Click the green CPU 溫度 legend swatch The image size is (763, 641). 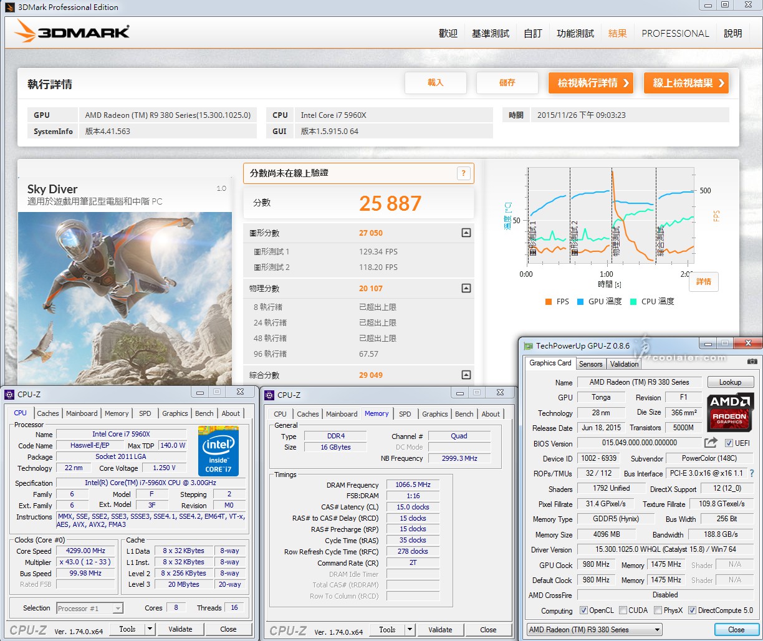633,302
